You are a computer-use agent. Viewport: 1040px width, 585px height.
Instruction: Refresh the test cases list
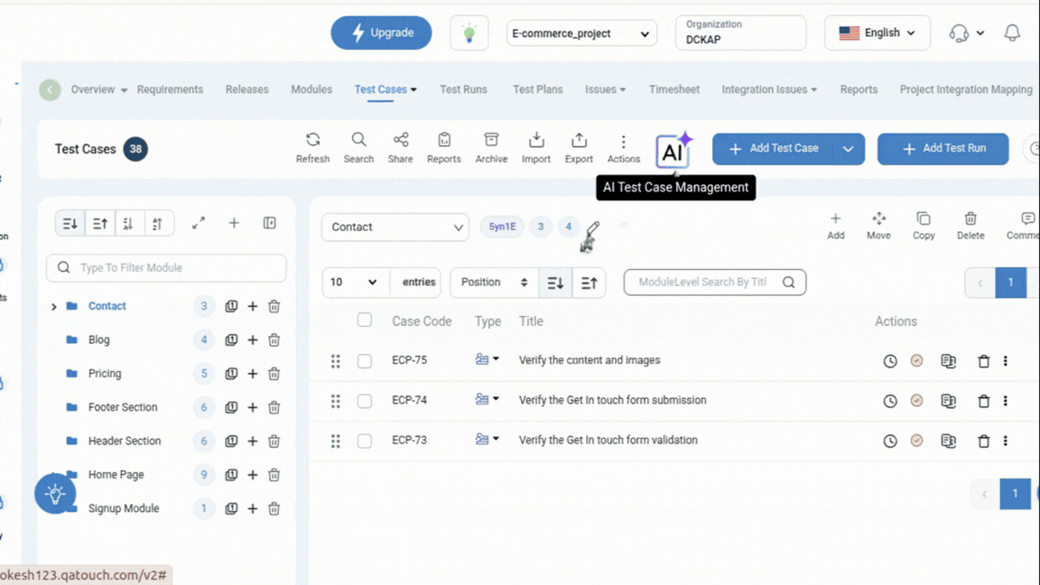point(312,147)
